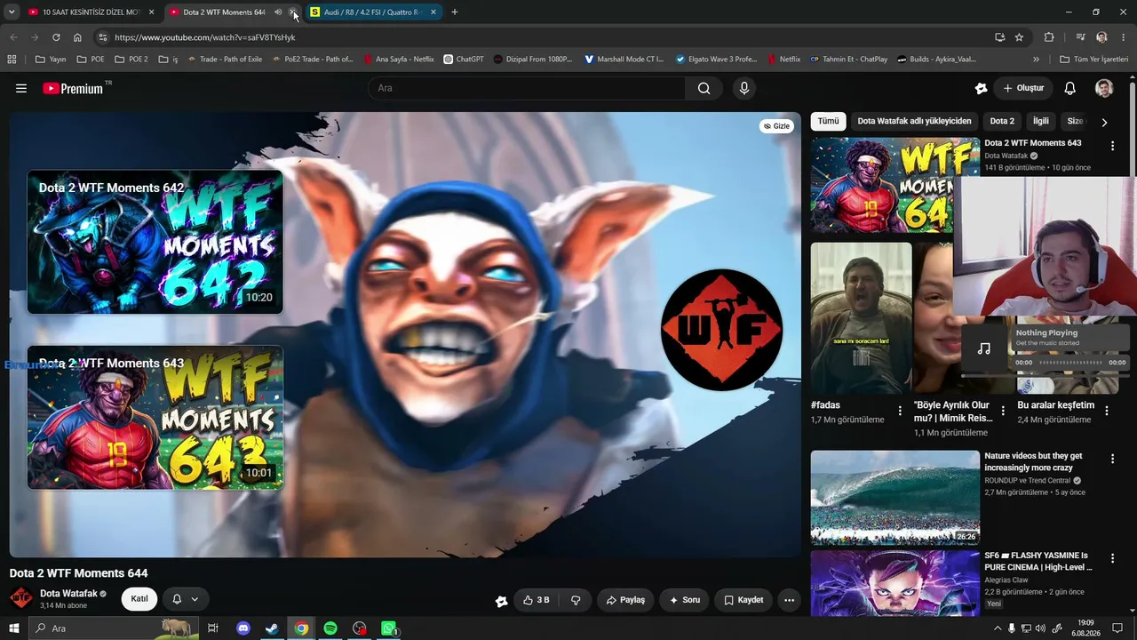This screenshot has width=1137, height=640.
Task: Open the Trade - Path of Exile bookmark
Action: (224, 60)
